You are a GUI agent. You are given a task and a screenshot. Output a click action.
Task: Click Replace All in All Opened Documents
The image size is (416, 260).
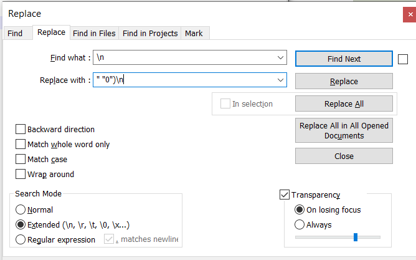point(344,130)
